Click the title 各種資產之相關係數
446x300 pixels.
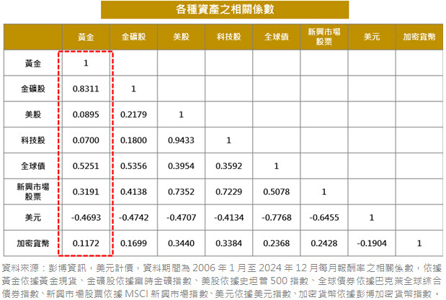coord(223,9)
